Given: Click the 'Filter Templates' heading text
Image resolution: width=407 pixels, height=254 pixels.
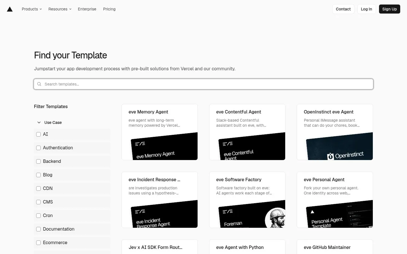Looking at the screenshot, I should point(51,107).
